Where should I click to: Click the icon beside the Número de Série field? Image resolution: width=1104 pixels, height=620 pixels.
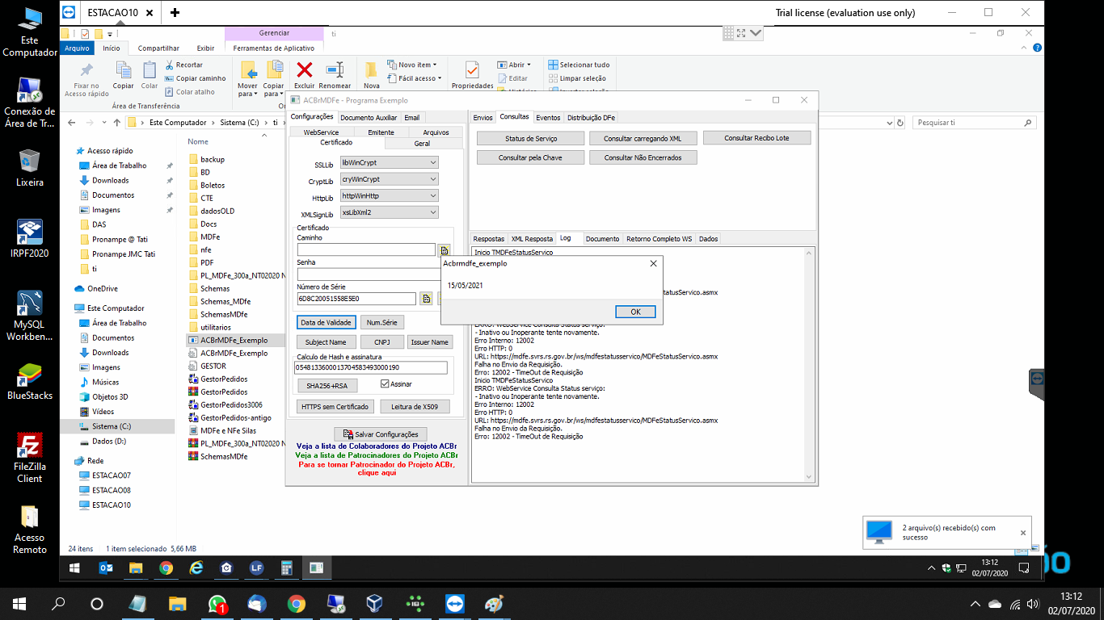[426, 299]
